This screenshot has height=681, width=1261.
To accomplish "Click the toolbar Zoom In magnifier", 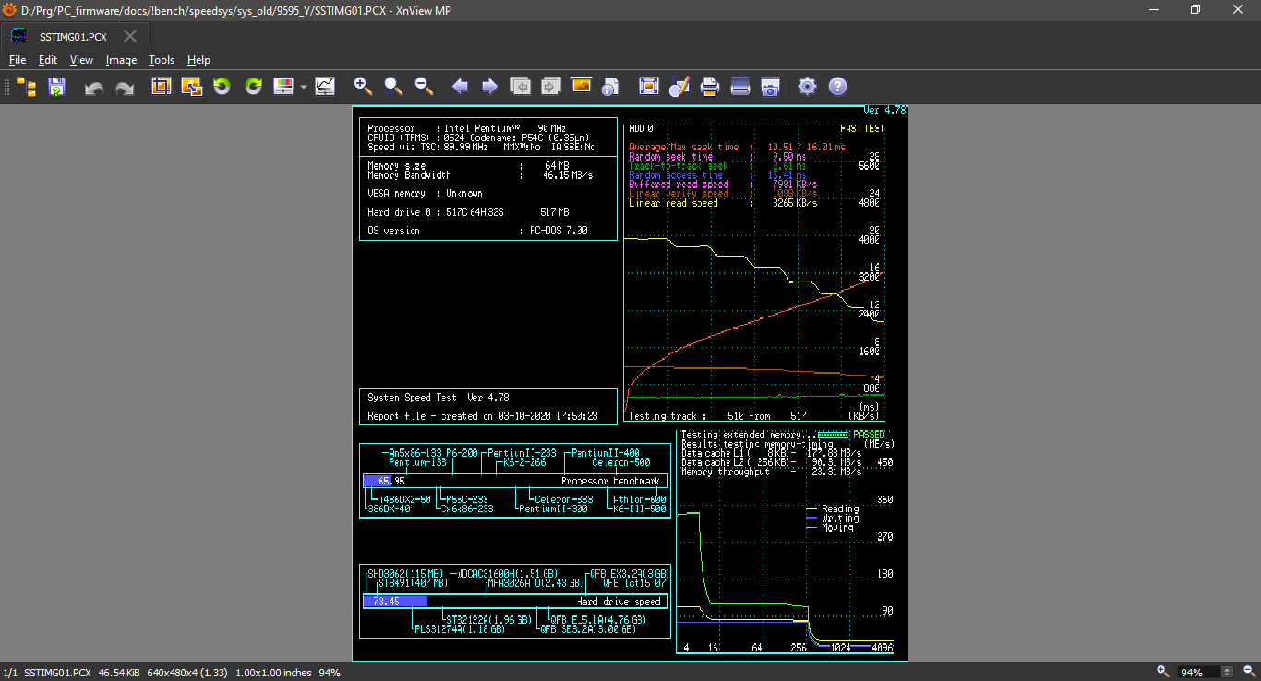I will tap(363, 87).
